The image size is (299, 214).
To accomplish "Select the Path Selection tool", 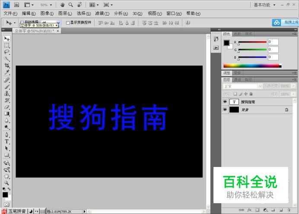I will pos(6,148).
